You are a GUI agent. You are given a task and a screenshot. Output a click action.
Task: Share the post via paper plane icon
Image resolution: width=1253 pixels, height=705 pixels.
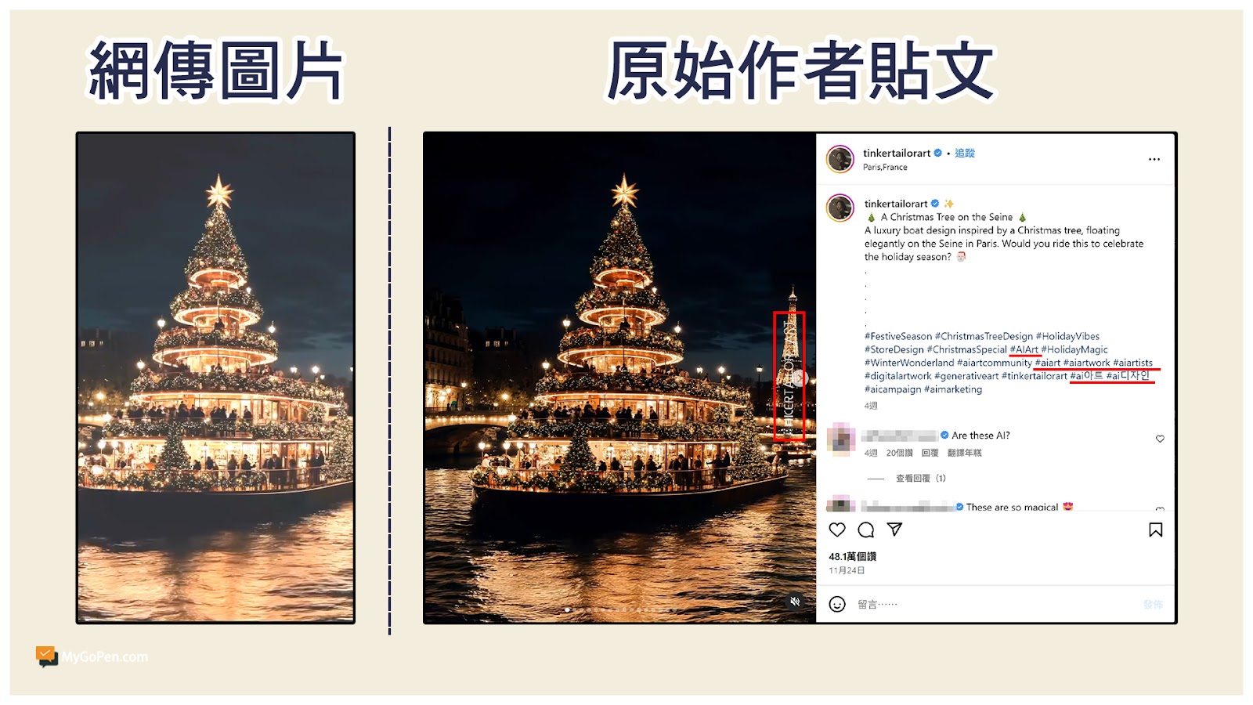click(x=894, y=530)
